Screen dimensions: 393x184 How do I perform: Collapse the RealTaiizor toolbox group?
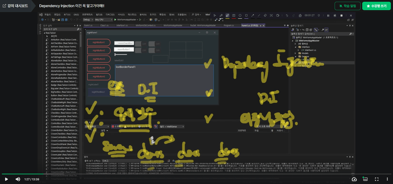pos(44,33)
